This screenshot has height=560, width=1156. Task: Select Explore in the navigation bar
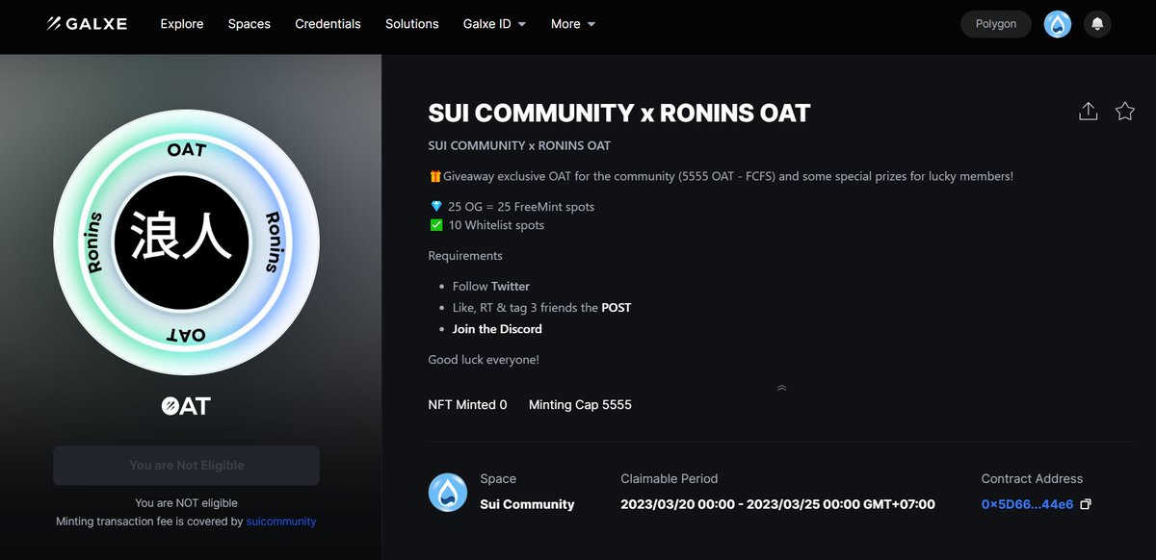tap(181, 23)
